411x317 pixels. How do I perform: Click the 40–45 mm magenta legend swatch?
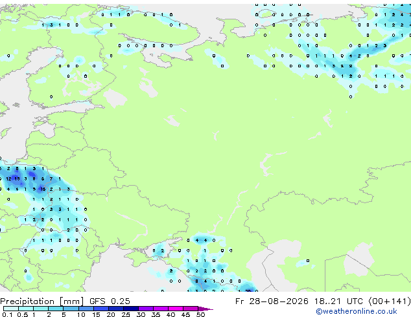click(x=176, y=309)
